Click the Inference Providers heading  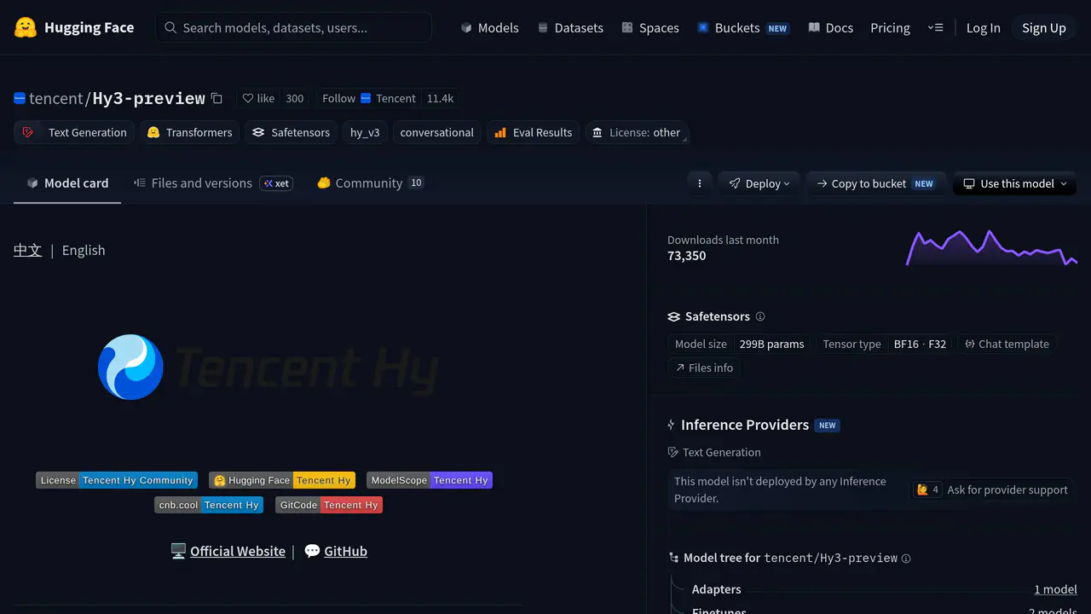point(745,425)
